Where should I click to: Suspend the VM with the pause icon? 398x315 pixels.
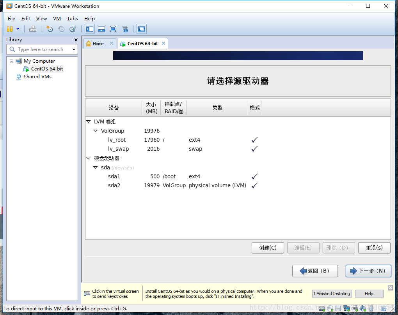10,29
